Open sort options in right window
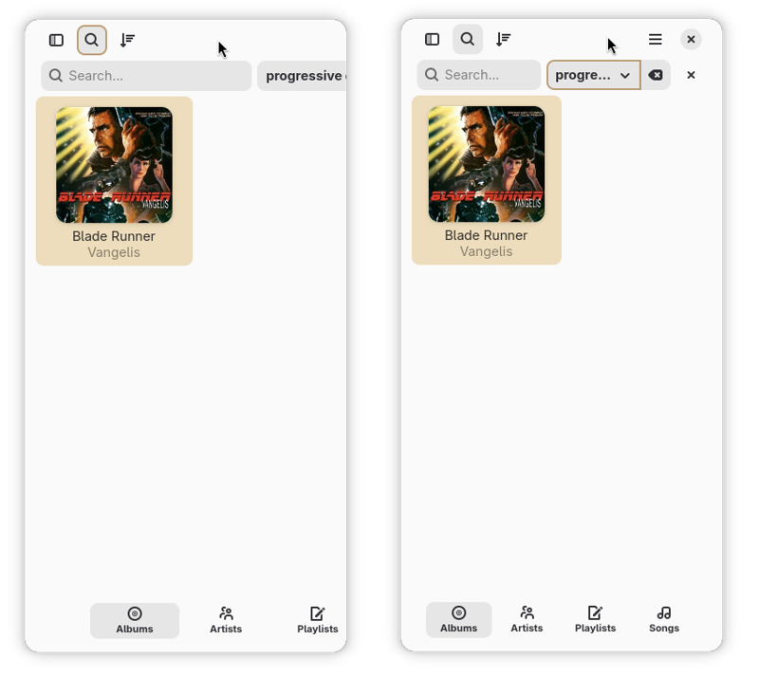This screenshot has height=677, width=759. point(504,39)
